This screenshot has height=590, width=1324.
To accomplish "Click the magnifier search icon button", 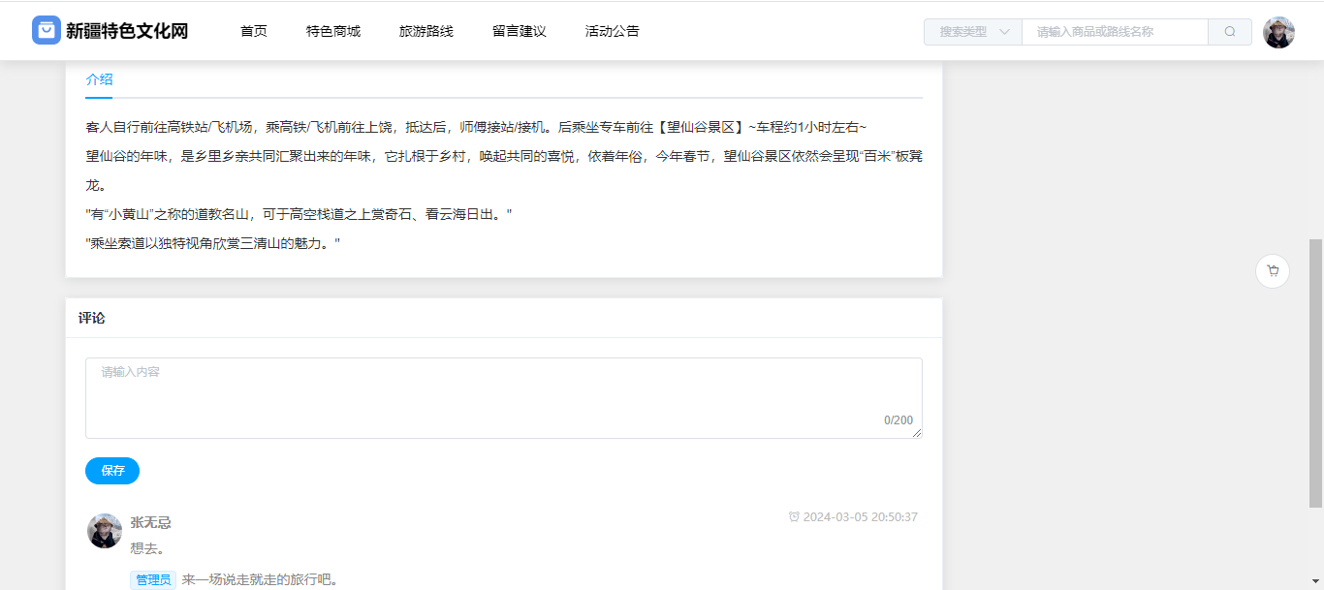I will [1230, 32].
